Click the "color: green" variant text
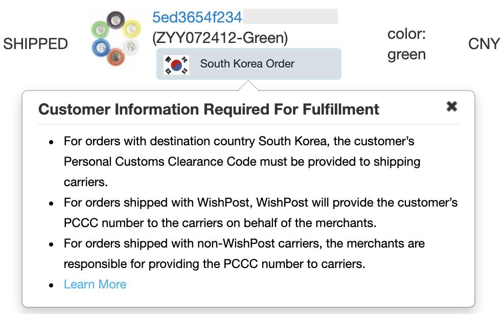The image size is (504, 314). click(407, 44)
